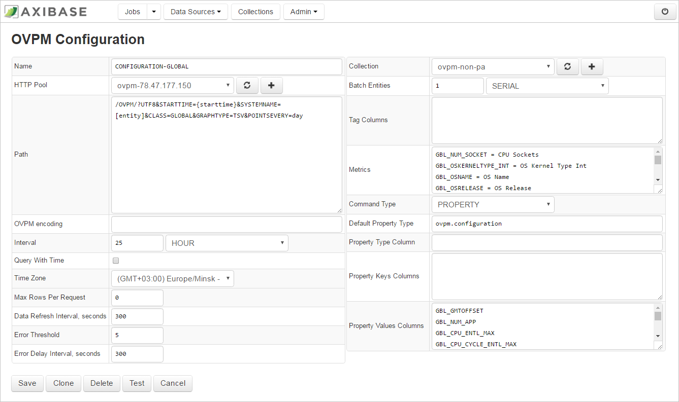Click the Max Rows Per Request field
Viewport: 679px width, 402px height.
click(x=137, y=298)
